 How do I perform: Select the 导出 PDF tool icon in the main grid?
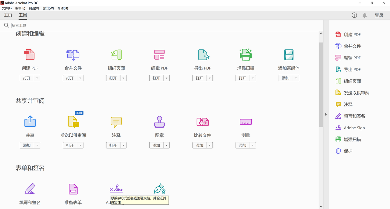(204, 55)
